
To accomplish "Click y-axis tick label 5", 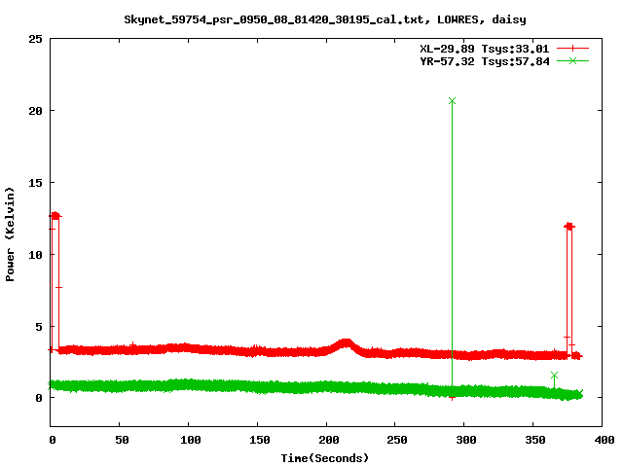I will 39,327.
